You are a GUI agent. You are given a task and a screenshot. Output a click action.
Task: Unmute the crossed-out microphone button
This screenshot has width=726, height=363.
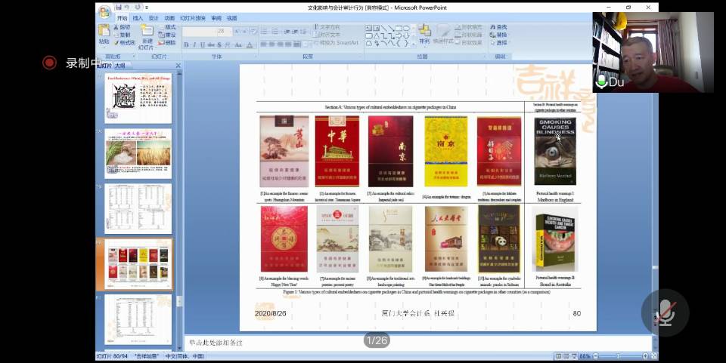click(665, 312)
